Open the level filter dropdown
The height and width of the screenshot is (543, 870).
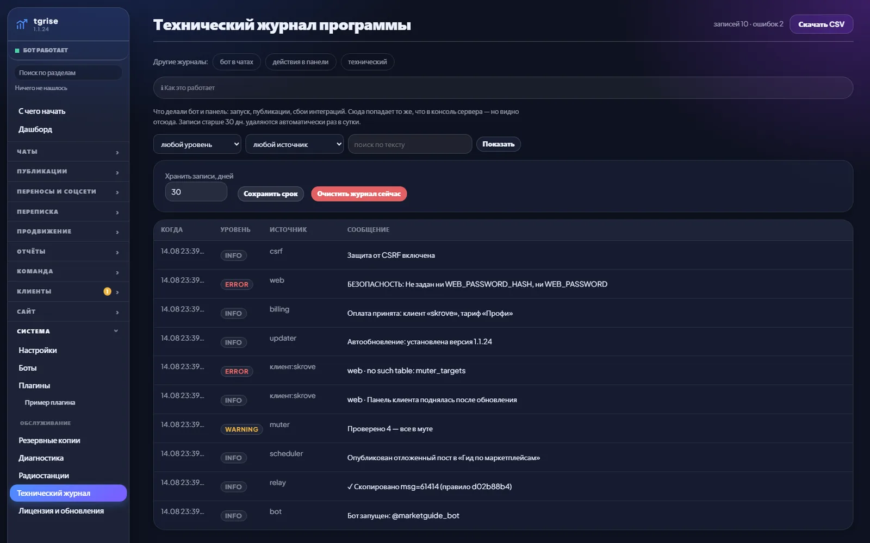click(197, 144)
